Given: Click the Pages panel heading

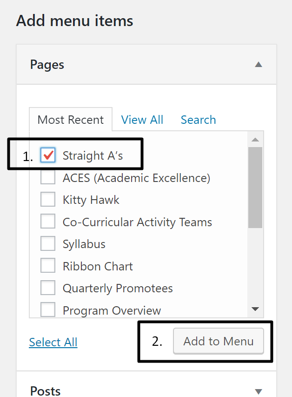Looking at the screenshot, I should coord(47,65).
